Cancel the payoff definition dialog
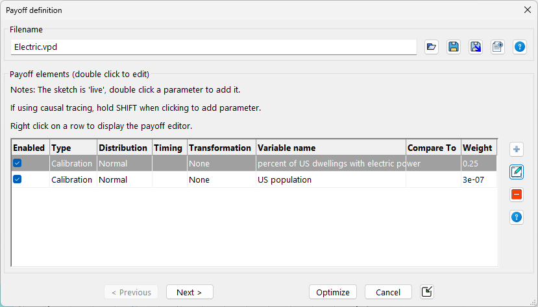Viewport: 538px width, 307px height. (x=388, y=292)
